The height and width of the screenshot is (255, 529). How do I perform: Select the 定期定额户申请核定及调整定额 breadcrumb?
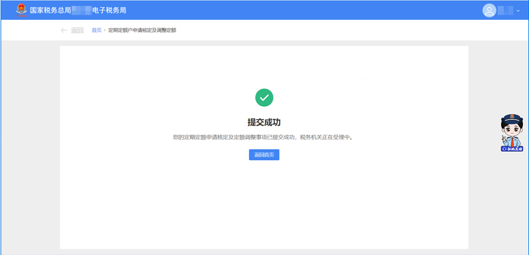142,31
